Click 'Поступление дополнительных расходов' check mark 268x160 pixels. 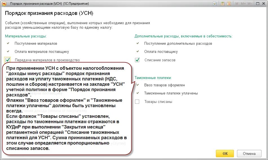tap(138, 43)
